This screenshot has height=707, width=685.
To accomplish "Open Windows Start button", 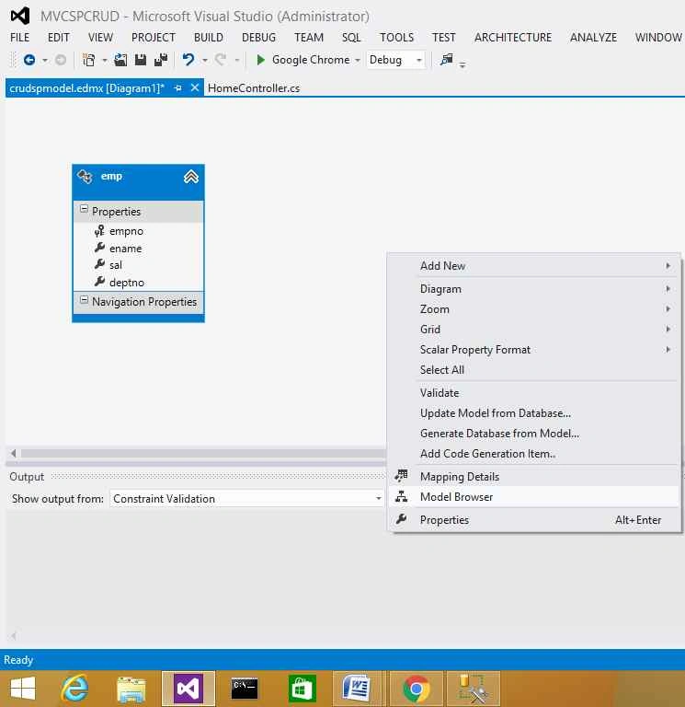I will pos(22,689).
